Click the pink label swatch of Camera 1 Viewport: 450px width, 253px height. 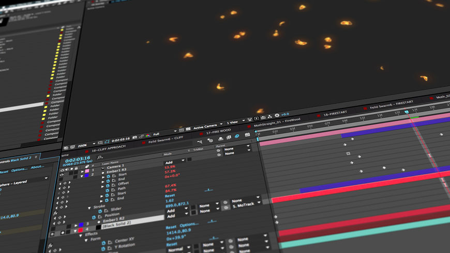(87, 170)
